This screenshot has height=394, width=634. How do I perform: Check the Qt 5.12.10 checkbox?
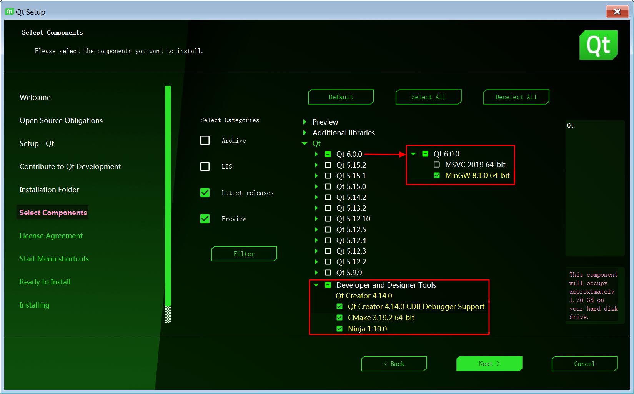tap(328, 219)
